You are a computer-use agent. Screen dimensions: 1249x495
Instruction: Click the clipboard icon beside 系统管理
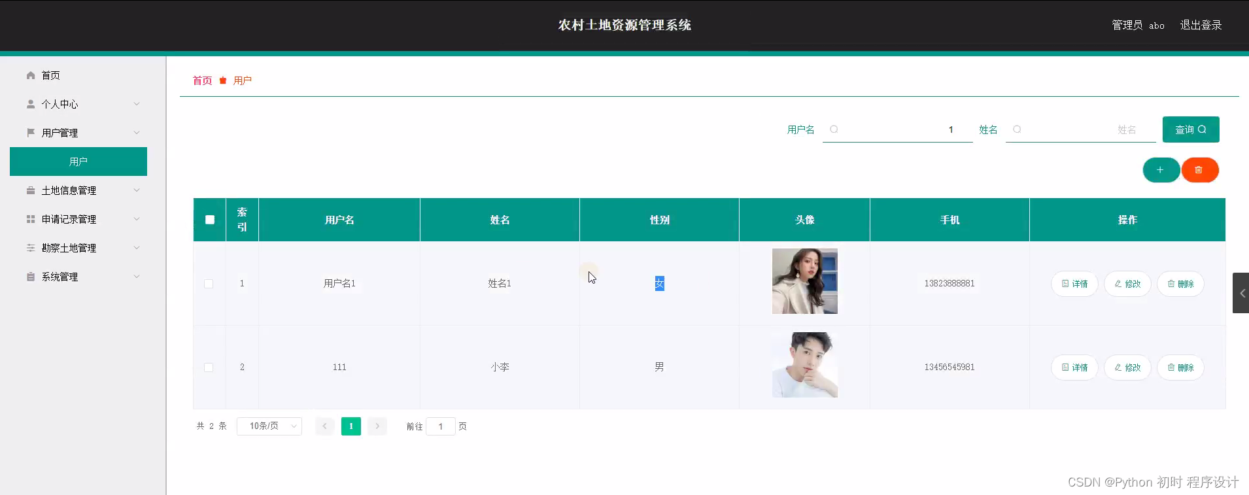(x=31, y=277)
